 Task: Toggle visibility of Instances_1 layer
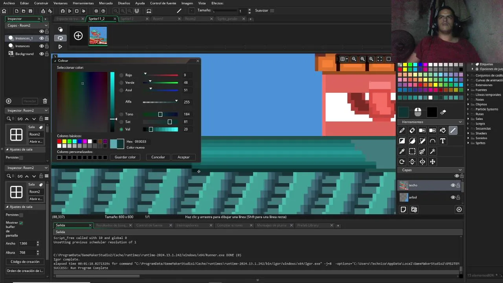pyautogui.click(x=41, y=38)
